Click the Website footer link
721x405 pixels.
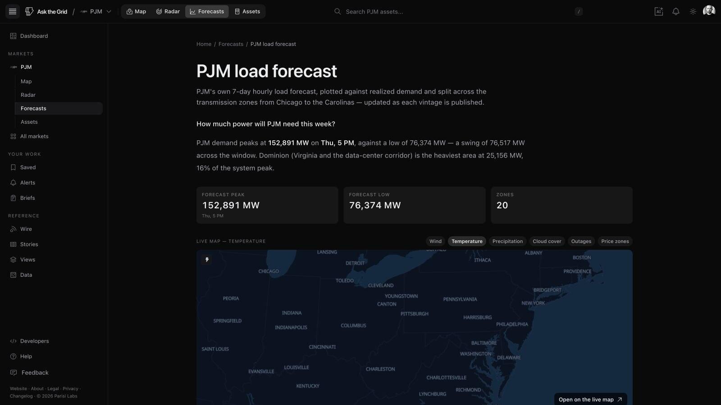click(x=18, y=389)
